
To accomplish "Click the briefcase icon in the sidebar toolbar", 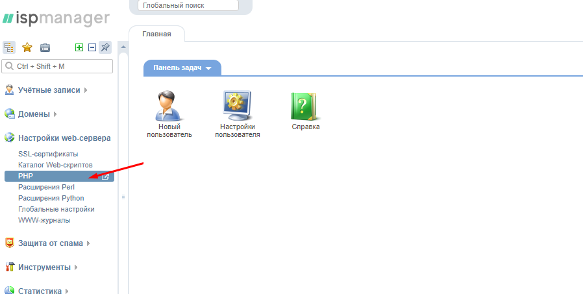I will coord(45,47).
